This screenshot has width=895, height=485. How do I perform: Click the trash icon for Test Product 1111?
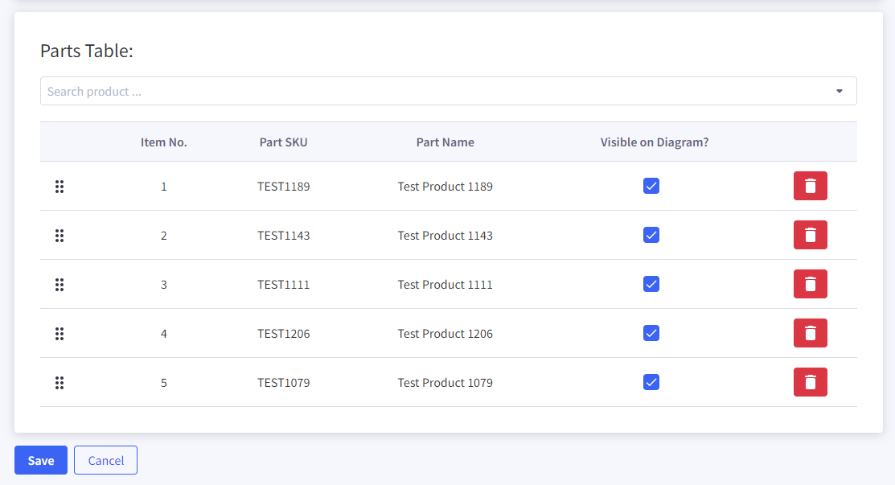coord(810,284)
